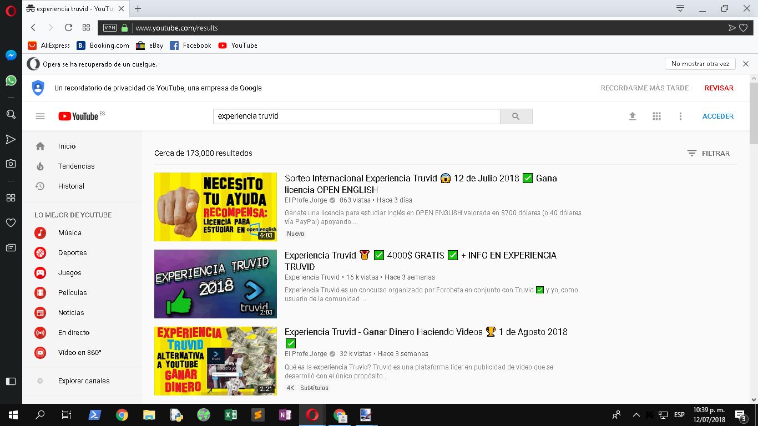Click REVISAR on the privacy reminder
The image size is (758, 426).
point(719,88)
